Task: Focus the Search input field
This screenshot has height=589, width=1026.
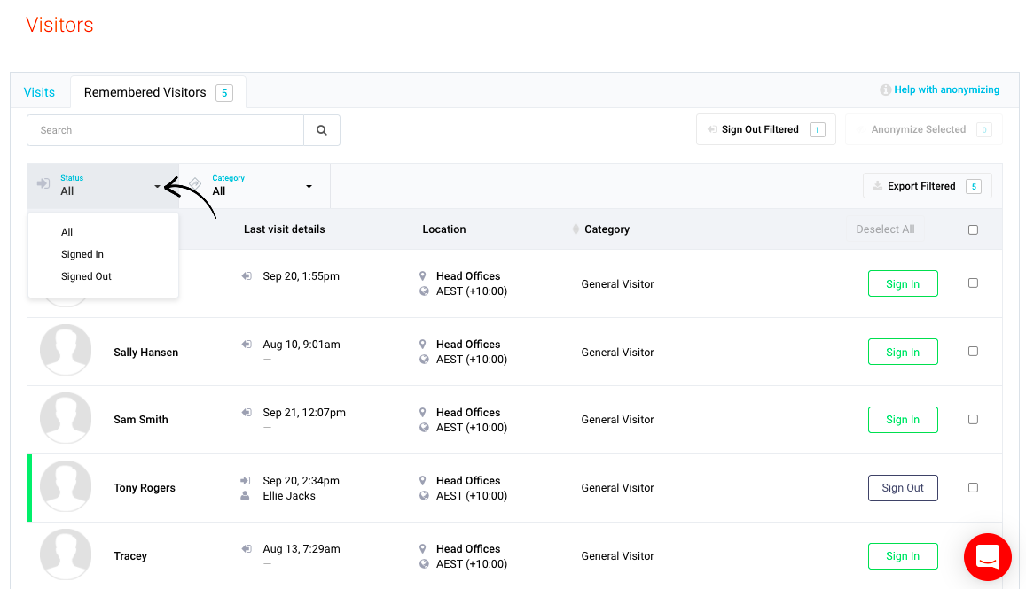Action: (166, 130)
